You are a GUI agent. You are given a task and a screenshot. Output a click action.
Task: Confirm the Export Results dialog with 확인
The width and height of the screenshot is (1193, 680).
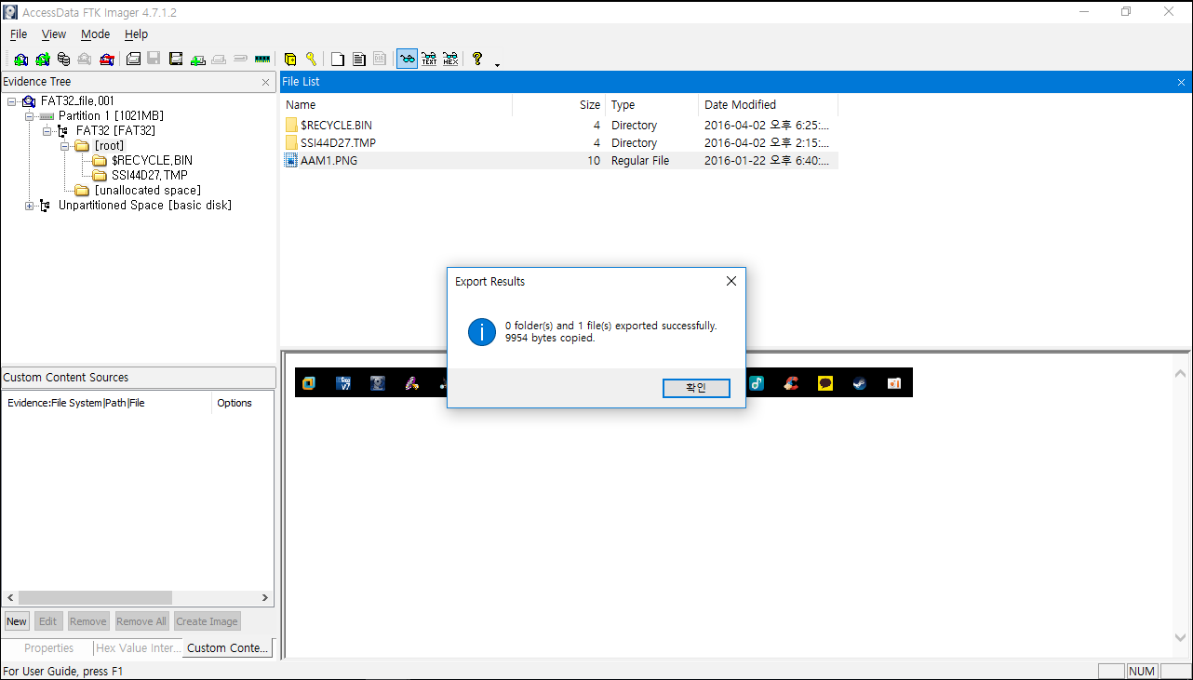click(x=696, y=388)
